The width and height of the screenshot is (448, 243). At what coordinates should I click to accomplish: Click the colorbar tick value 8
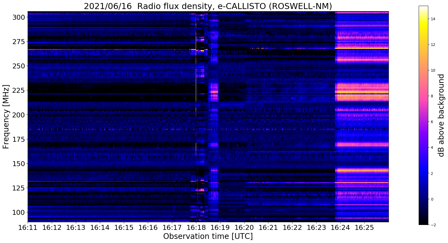432,96
